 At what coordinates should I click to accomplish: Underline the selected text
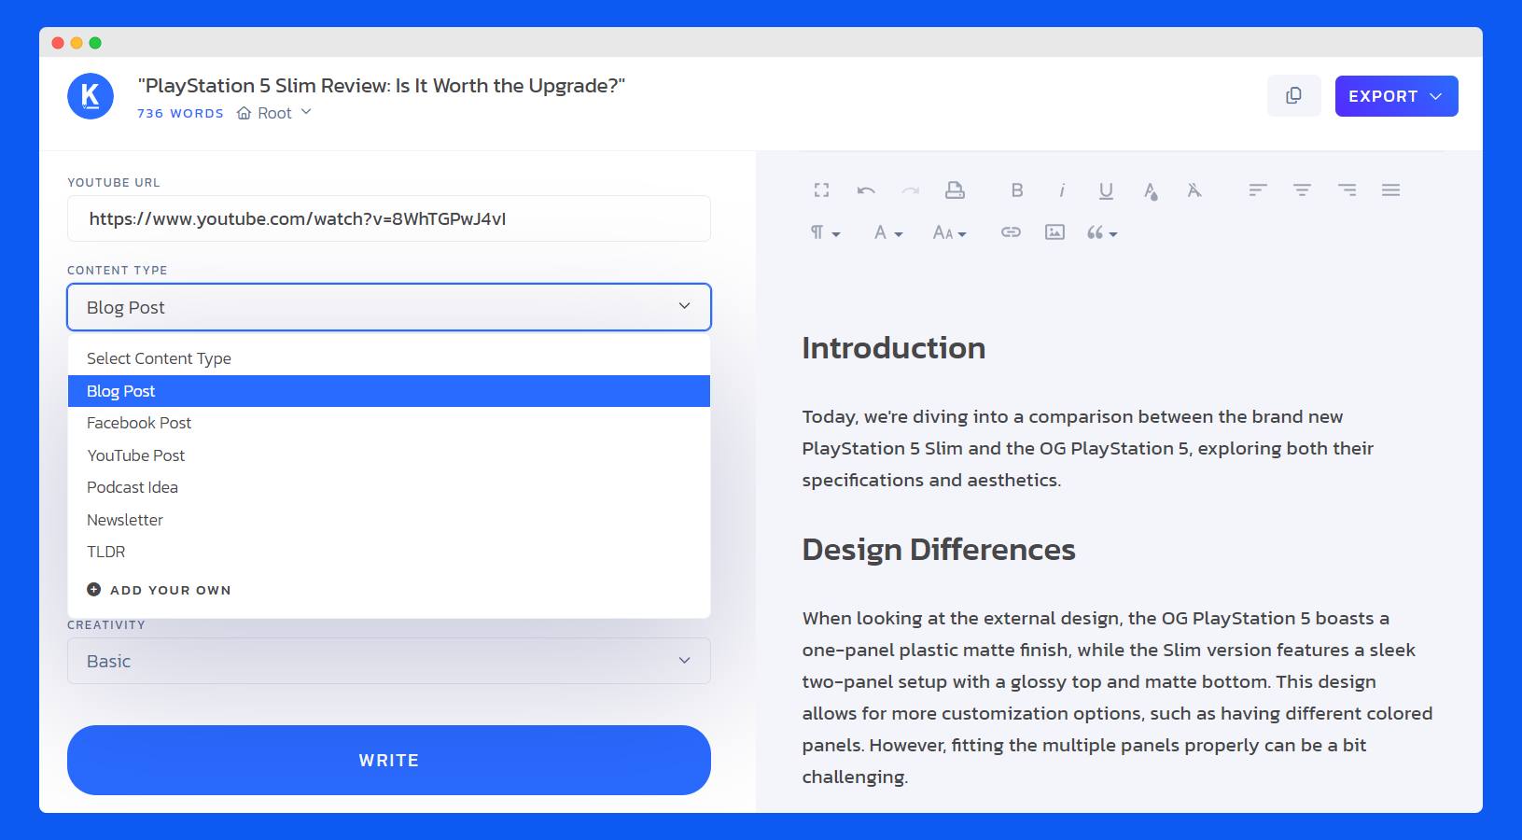[1105, 190]
